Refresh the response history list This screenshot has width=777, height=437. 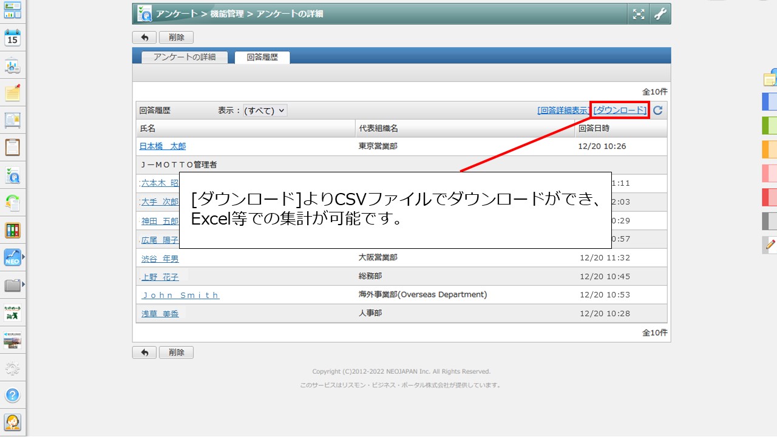point(657,110)
